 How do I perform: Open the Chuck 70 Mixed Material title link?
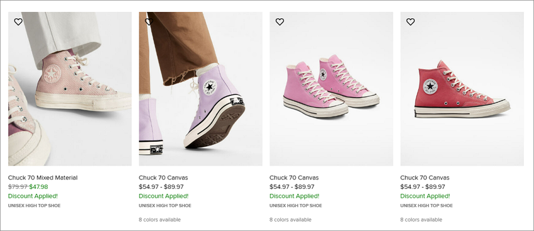pyautogui.click(x=43, y=178)
